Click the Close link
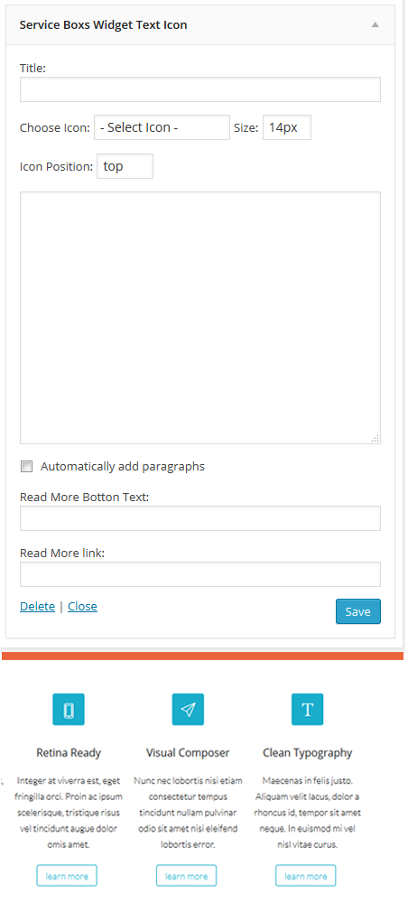 pos(82,607)
